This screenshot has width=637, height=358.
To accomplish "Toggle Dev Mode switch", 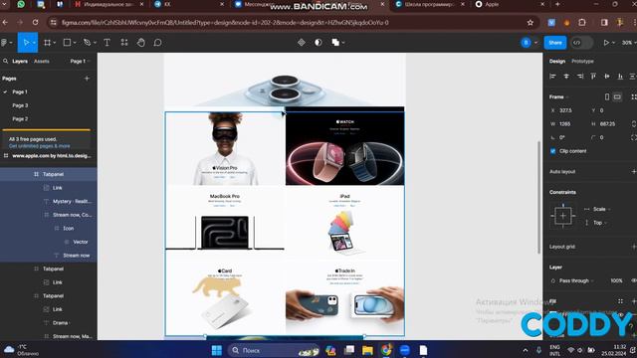I will 581,43.
